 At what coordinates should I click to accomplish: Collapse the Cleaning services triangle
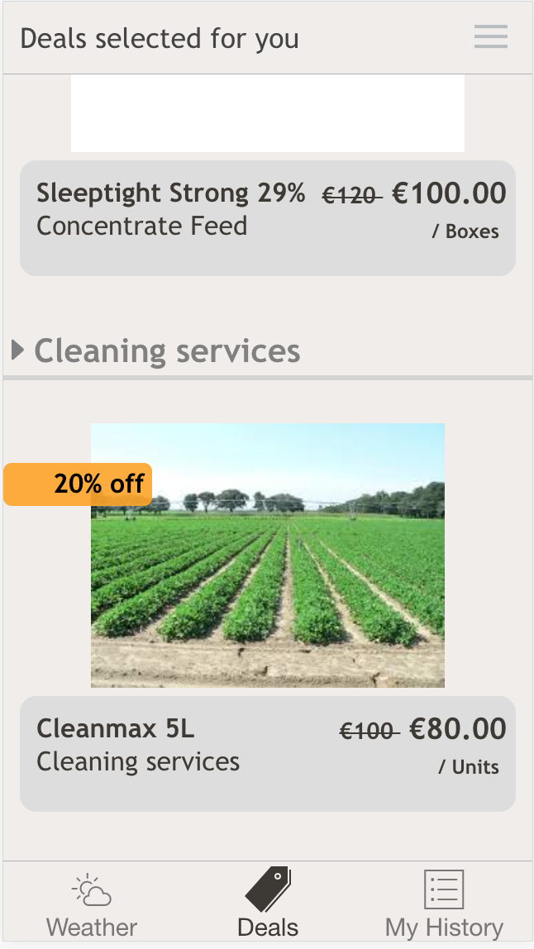[x=17, y=351]
